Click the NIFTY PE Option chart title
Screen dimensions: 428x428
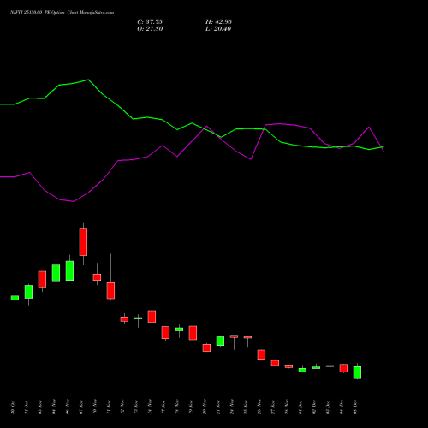[62, 12]
